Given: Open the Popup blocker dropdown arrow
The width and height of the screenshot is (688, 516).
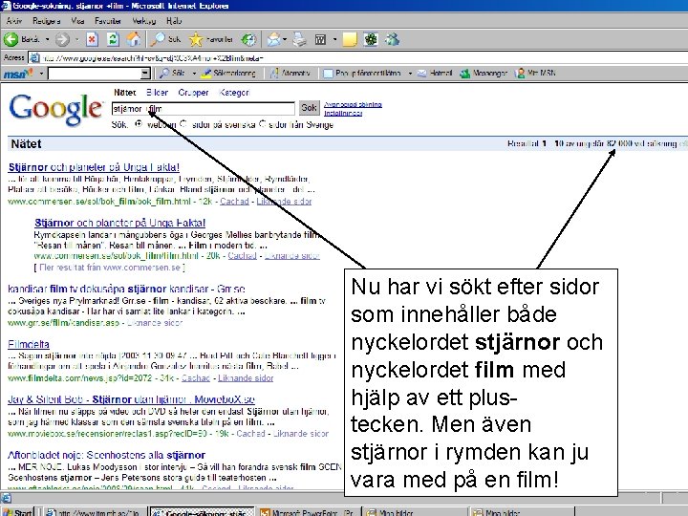Looking at the screenshot, I should tap(410, 74).
